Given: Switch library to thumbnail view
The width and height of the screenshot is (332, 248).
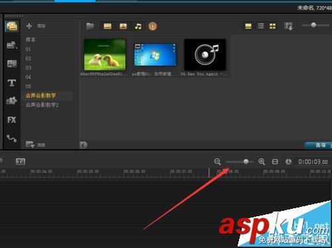Looking at the screenshot, I should 273,27.
